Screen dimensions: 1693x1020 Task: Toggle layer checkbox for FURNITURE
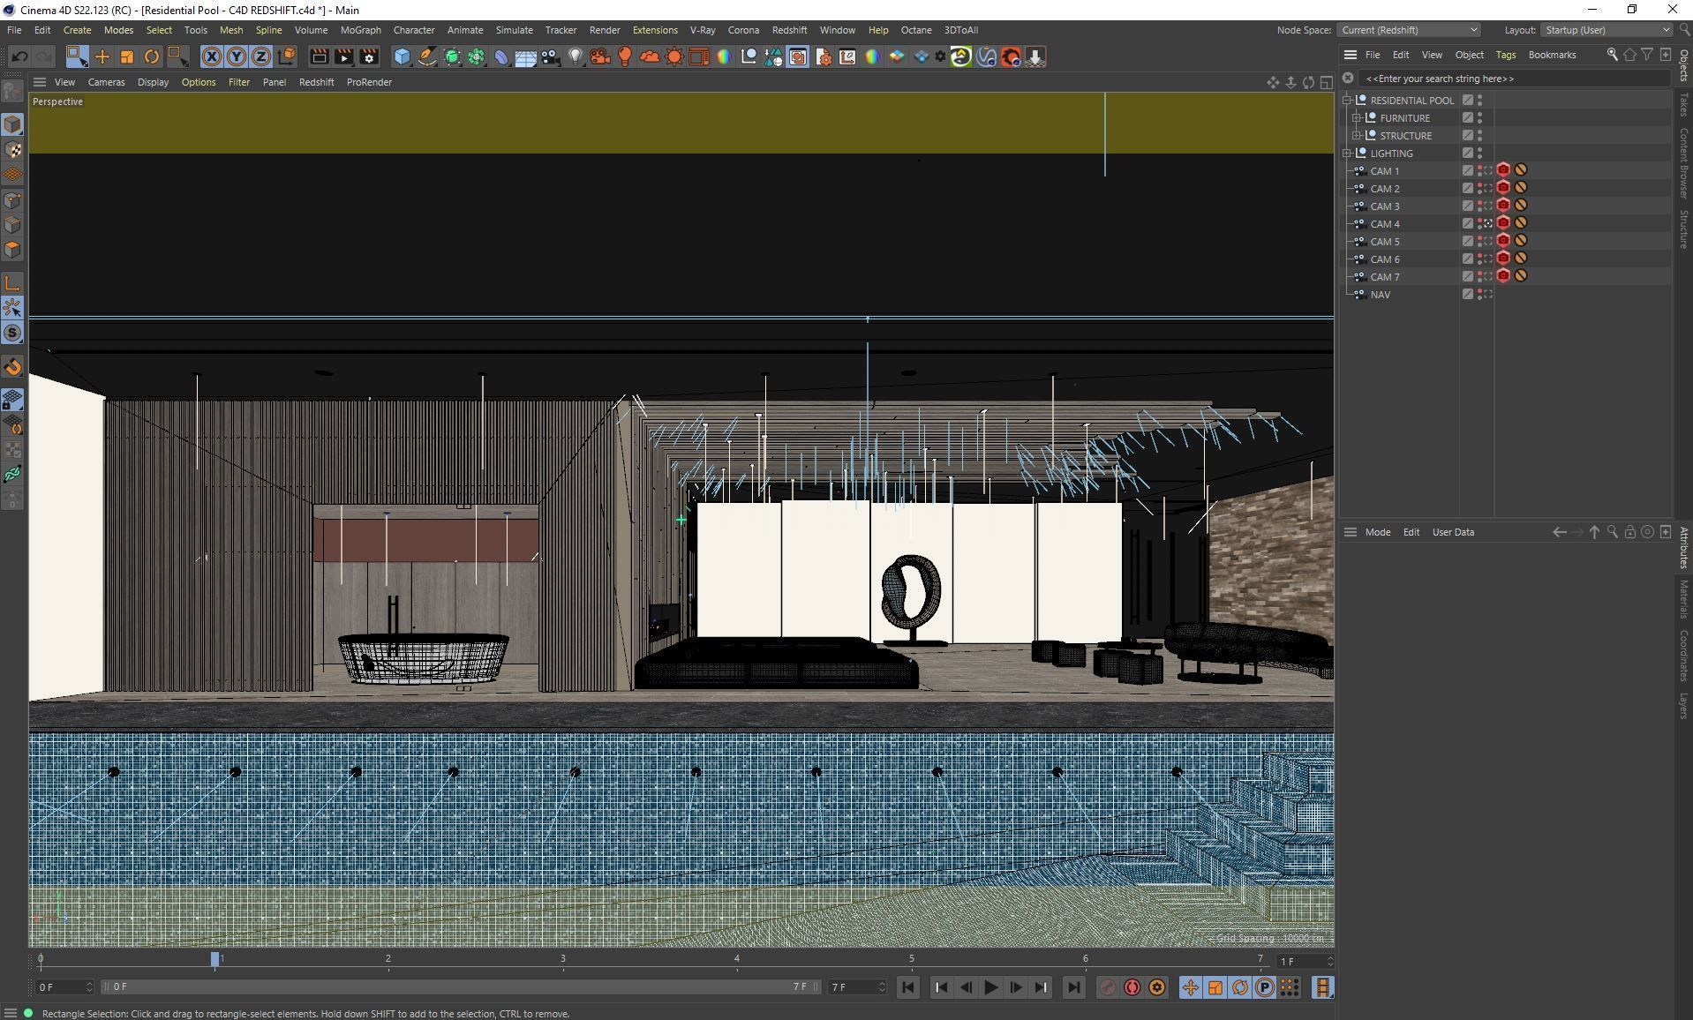tap(1468, 118)
